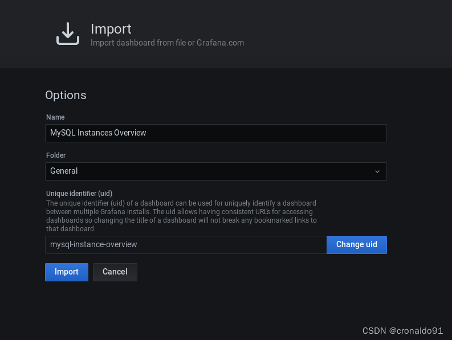Focus the Name field with MySQL Instances Overview

216,133
